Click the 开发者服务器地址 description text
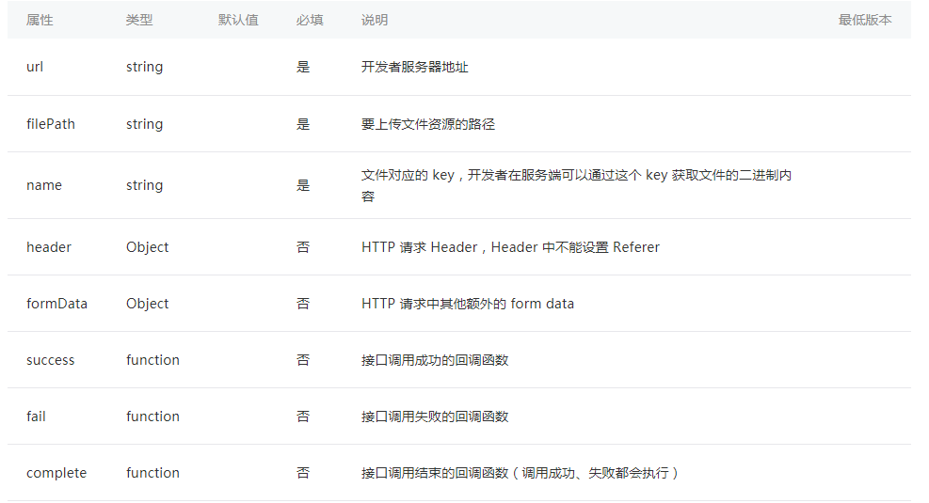 pyautogui.click(x=415, y=67)
